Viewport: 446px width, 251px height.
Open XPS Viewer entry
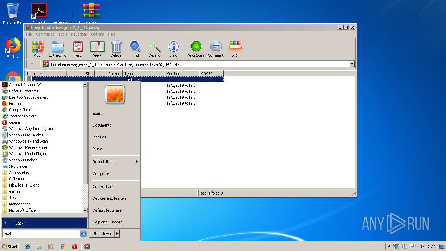point(18,166)
